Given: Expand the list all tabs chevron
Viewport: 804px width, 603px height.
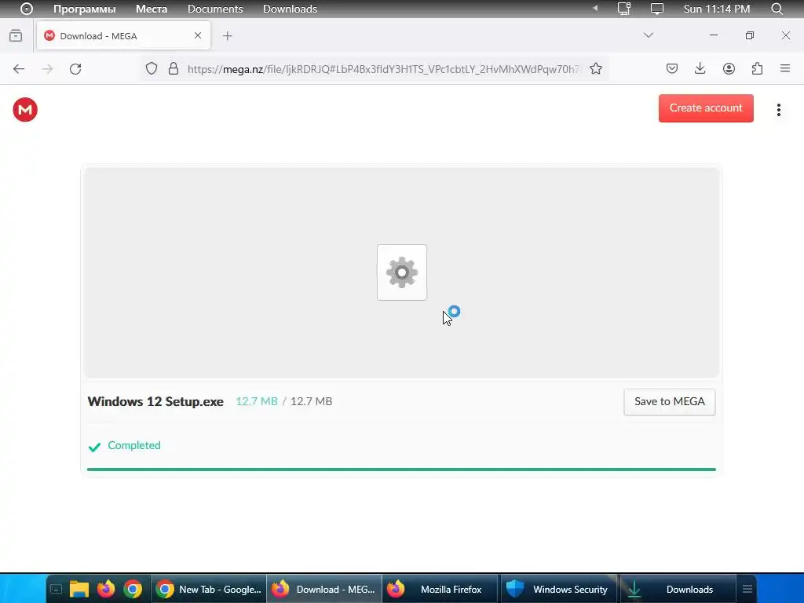Looking at the screenshot, I should tap(648, 35).
